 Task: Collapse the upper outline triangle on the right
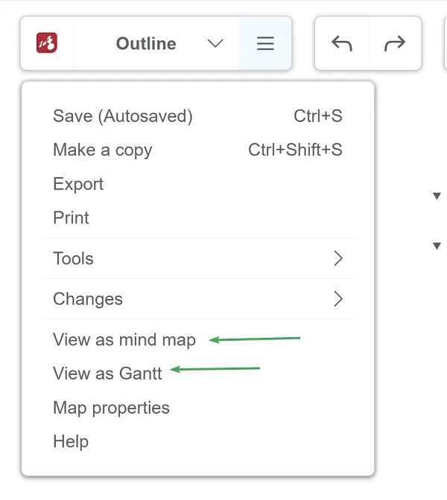[x=437, y=196]
